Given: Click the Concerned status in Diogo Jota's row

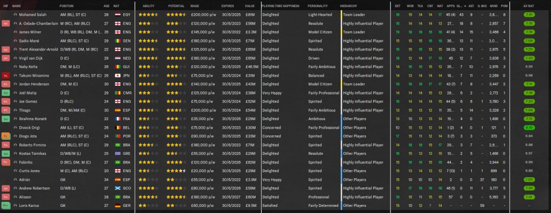Looking at the screenshot, I should (271, 136).
